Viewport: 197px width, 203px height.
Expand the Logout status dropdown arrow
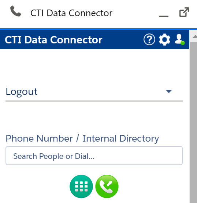tap(169, 91)
